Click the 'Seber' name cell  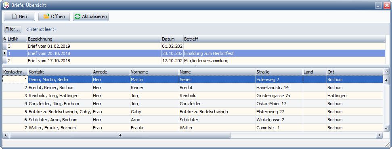(x=217, y=80)
